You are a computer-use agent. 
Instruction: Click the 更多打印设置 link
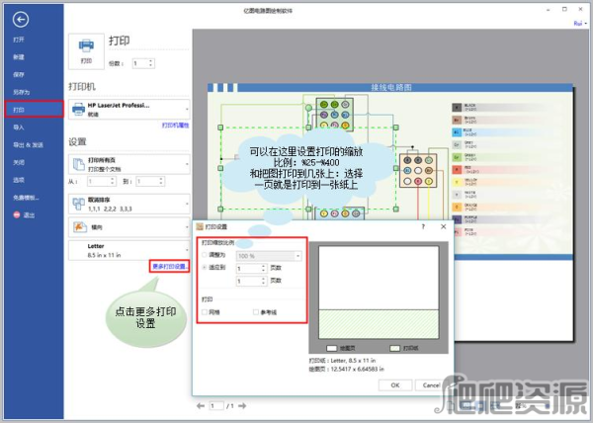[169, 267]
